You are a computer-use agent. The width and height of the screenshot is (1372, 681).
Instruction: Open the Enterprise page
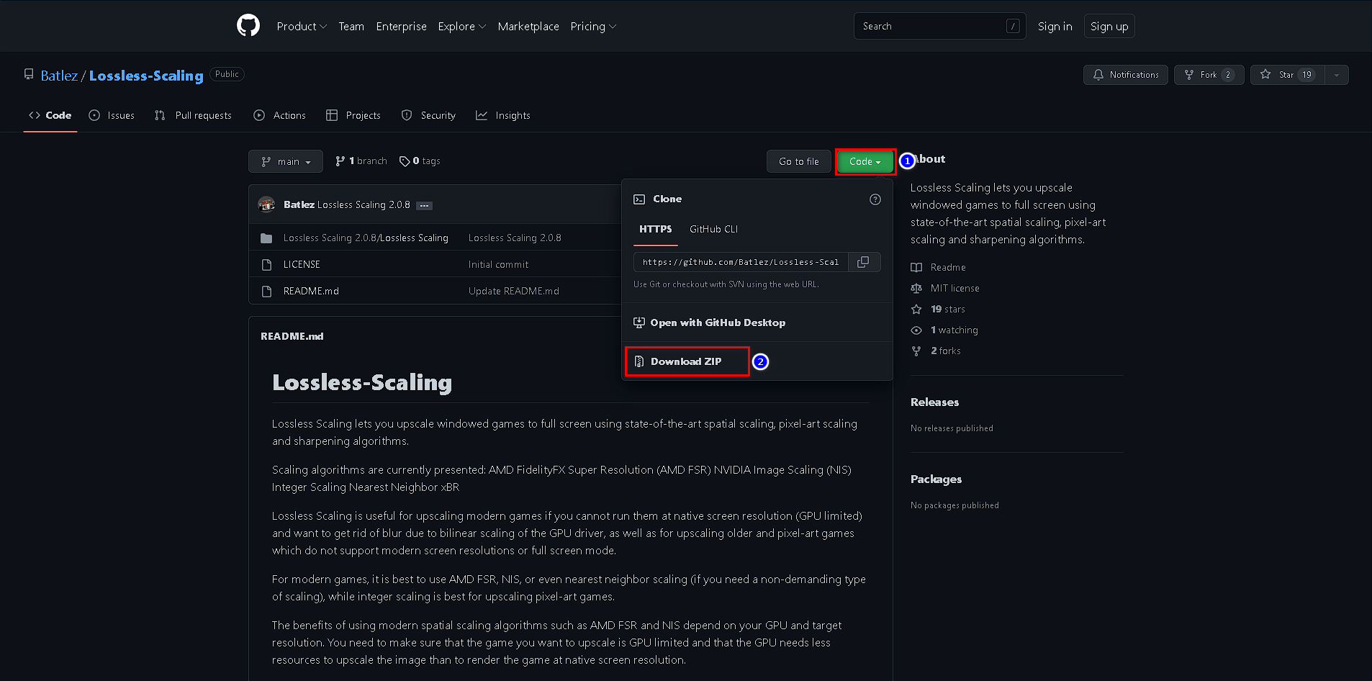(x=401, y=27)
